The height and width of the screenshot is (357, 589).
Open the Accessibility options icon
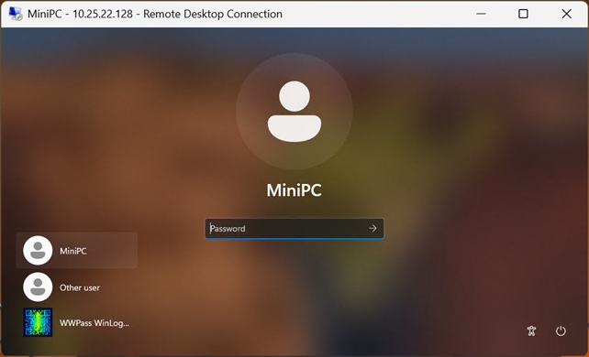point(531,330)
